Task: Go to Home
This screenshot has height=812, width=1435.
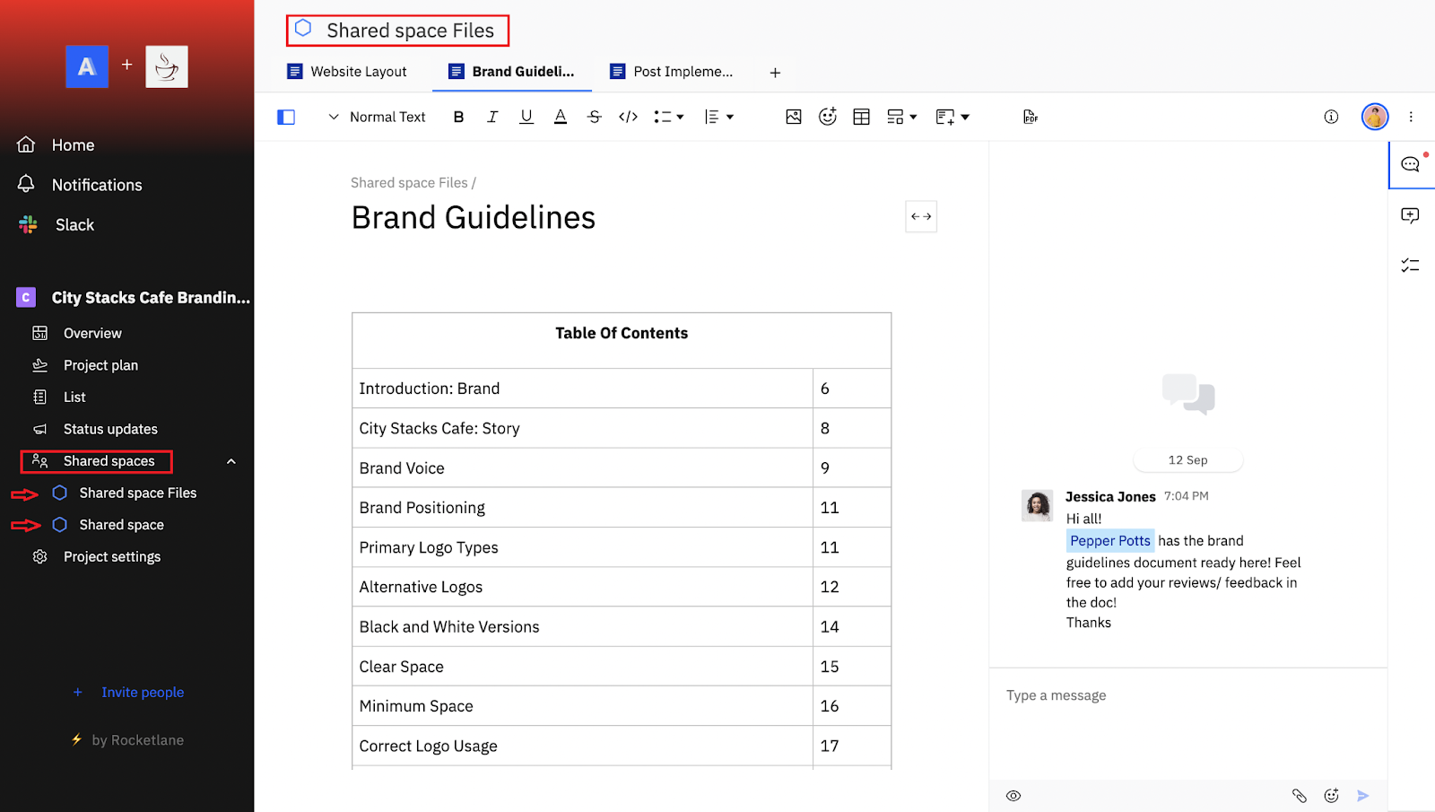Action: coord(56,144)
